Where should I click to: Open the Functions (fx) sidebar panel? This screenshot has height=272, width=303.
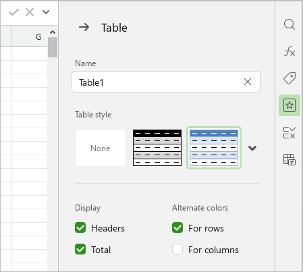[290, 51]
